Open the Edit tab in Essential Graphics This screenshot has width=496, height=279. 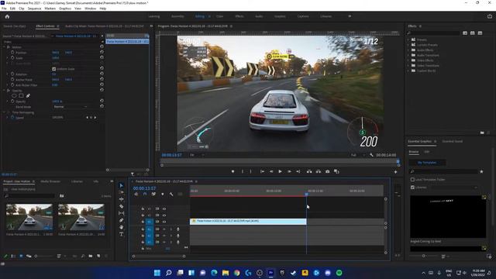(427, 152)
